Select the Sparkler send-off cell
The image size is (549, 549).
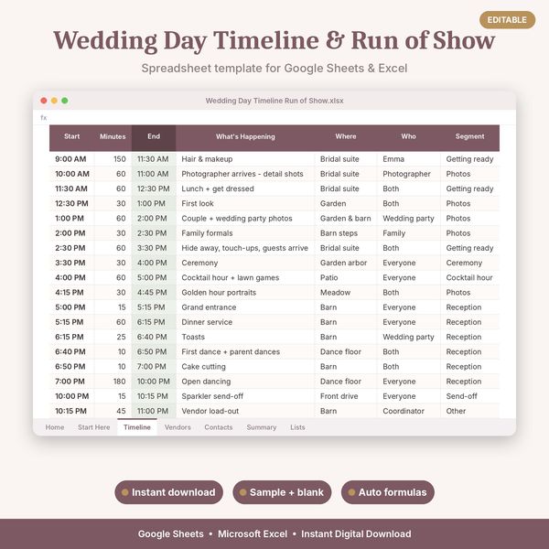tap(245, 396)
